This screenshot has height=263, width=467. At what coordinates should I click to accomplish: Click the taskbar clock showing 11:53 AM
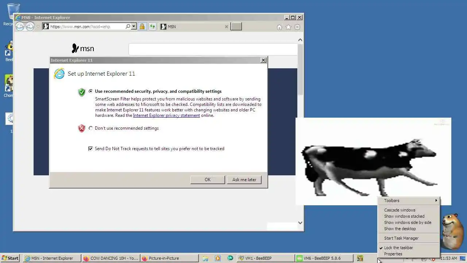(448, 258)
